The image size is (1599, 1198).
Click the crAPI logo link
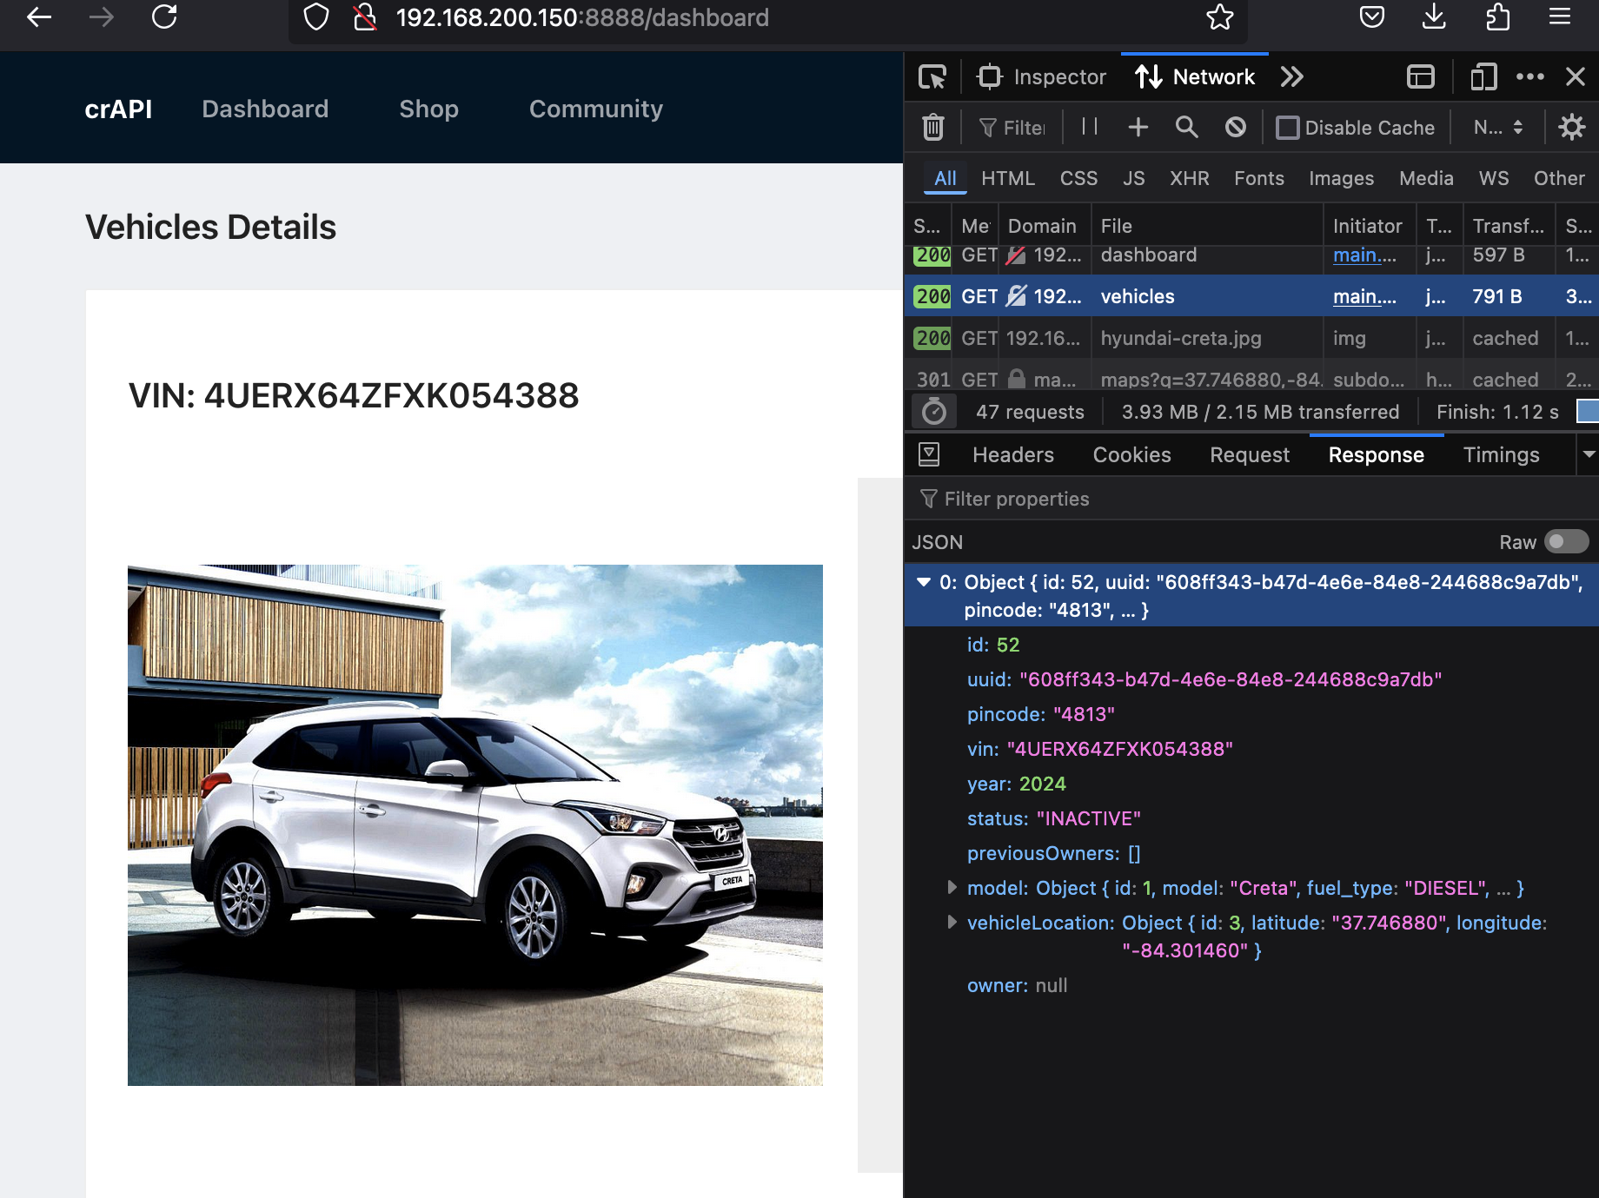[118, 109]
